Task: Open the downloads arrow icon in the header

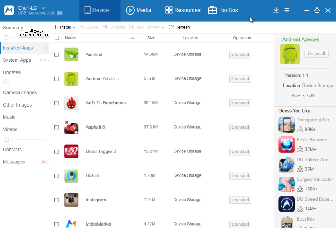Action: click(276, 10)
